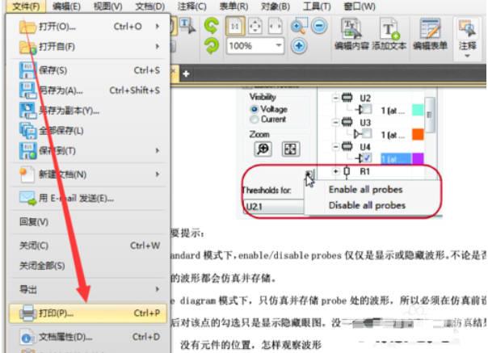The image size is (488, 353).
Task: Toggle the U2 probe checkbox
Action: coord(367,109)
